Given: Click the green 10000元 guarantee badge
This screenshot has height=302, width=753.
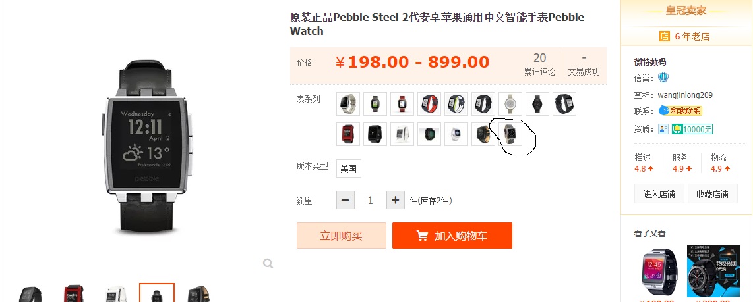Looking at the screenshot, I should pos(692,128).
